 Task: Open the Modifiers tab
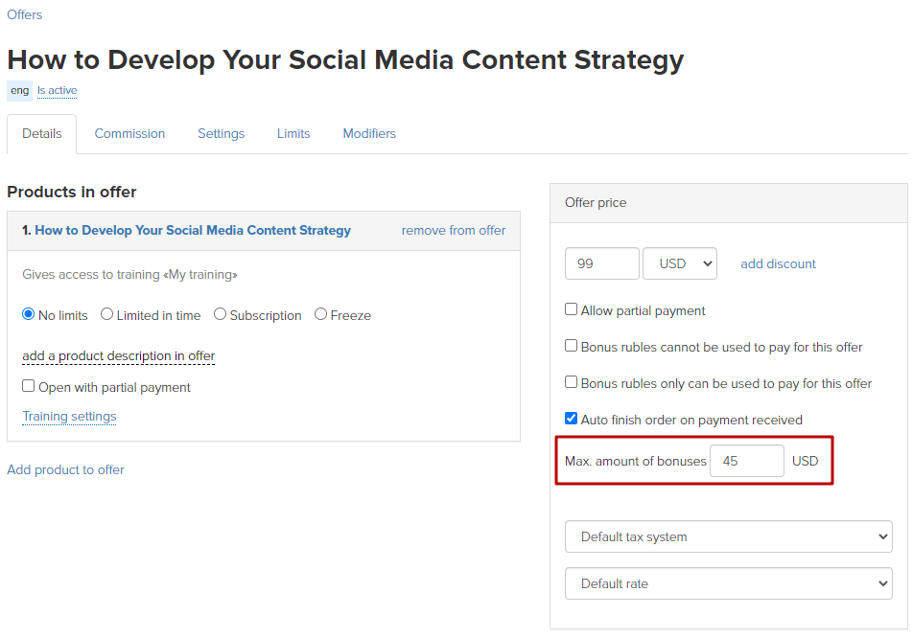pyautogui.click(x=369, y=134)
